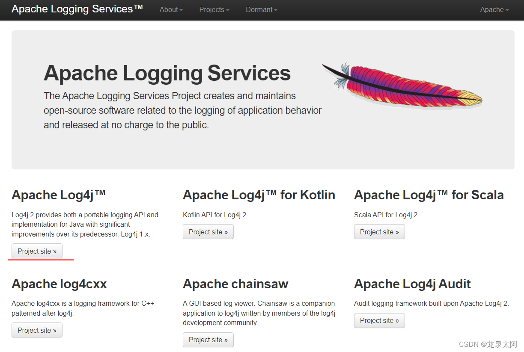524x352 pixels.
Task: Open Project site for Apache Log4j Audit
Action: click(379, 320)
